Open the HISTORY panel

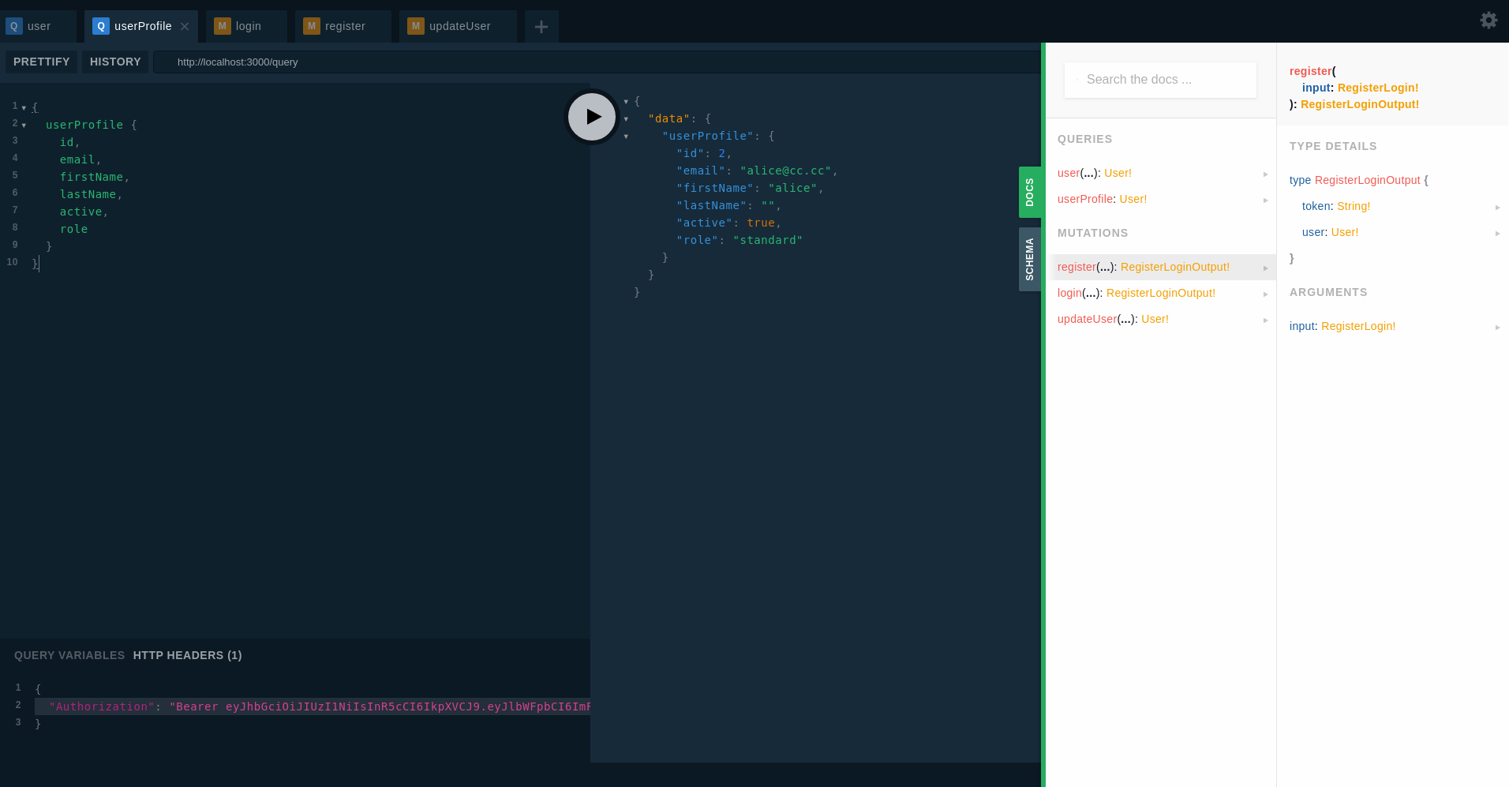click(x=115, y=62)
